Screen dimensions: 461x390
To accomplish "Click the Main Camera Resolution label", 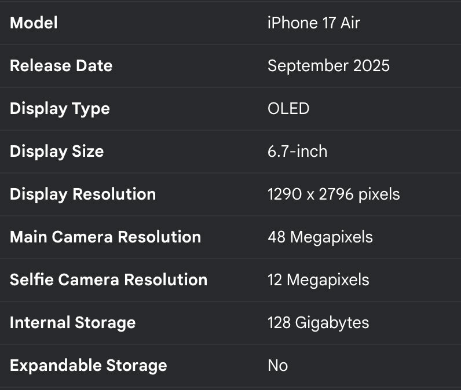I will pyautogui.click(x=105, y=237).
